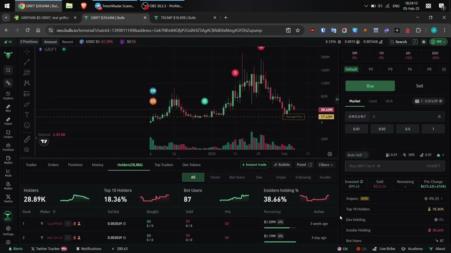Click the chart settings gear icon

tap(330, 154)
